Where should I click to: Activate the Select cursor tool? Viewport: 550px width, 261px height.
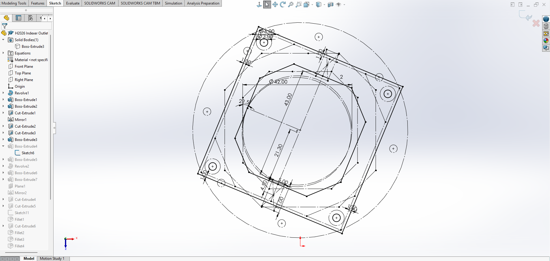(x=267, y=5)
